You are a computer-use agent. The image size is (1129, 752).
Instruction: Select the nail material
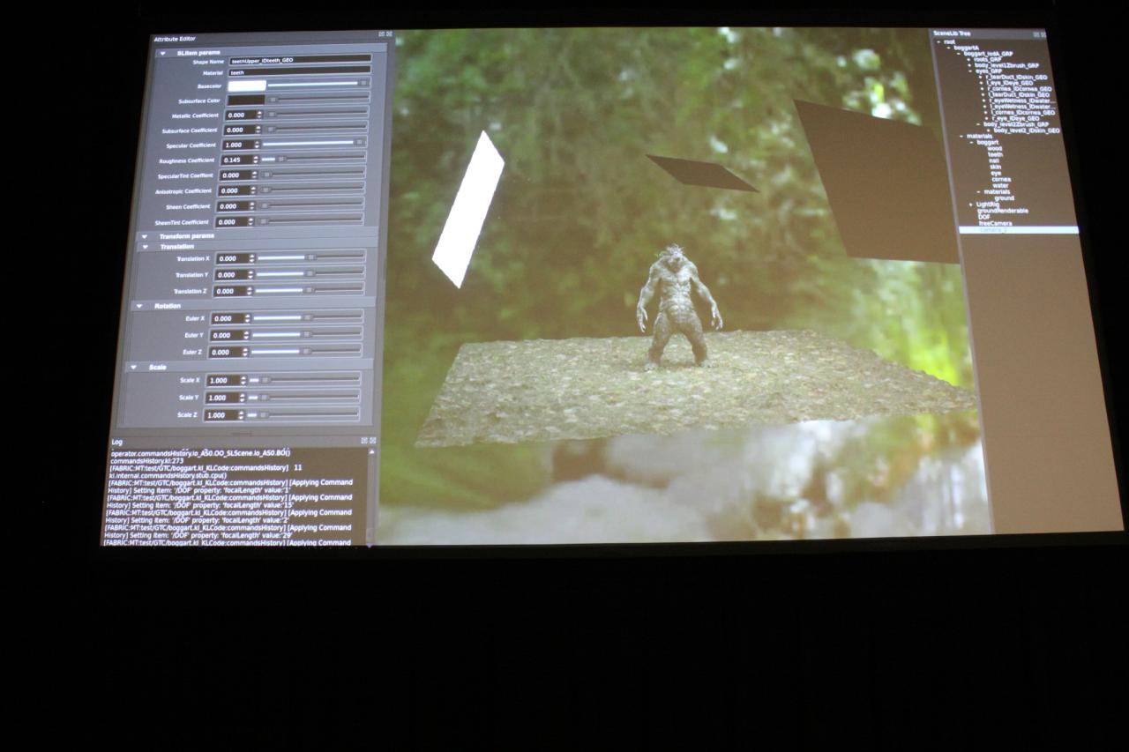click(x=995, y=160)
